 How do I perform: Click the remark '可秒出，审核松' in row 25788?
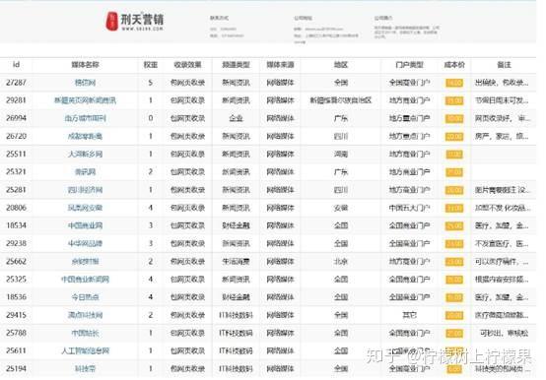(x=504, y=333)
